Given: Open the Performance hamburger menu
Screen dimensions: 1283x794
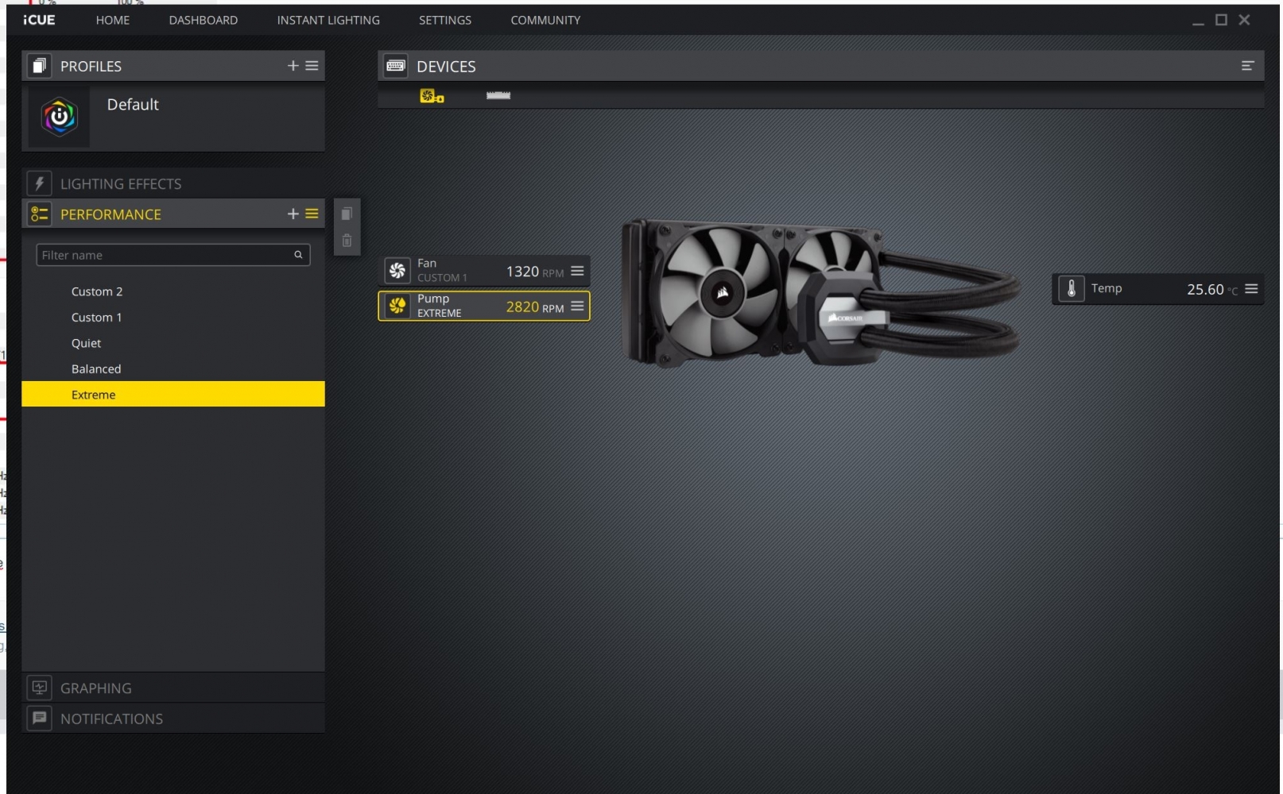Looking at the screenshot, I should pyautogui.click(x=312, y=214).
